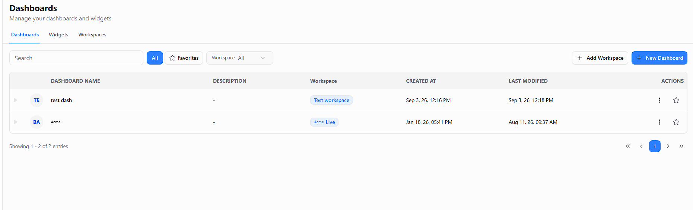Open the Workspace filter dropdown

point(240,58)
